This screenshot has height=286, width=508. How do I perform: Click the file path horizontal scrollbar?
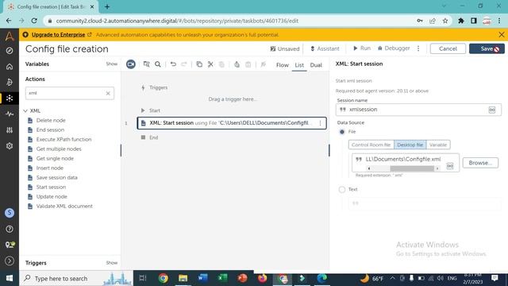[411, 168]
